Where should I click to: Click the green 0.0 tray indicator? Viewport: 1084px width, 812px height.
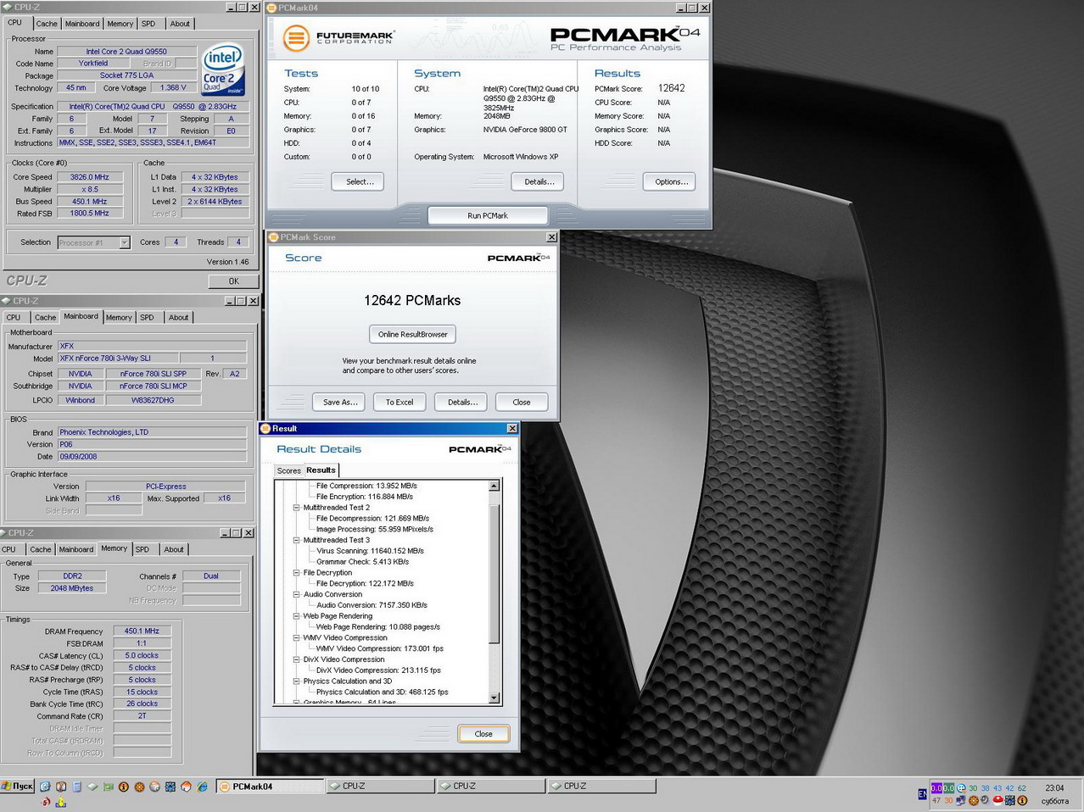(949, 788)
